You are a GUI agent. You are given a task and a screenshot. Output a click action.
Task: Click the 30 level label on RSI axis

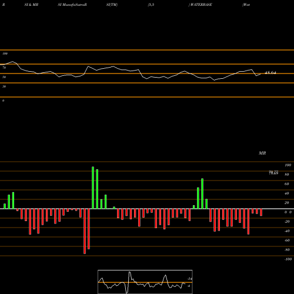click(x=4, y=86)
